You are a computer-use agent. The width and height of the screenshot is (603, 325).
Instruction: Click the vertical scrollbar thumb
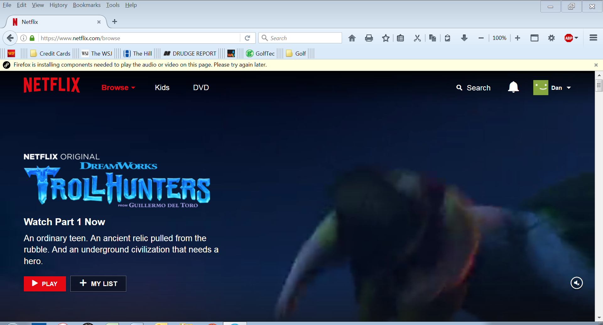tap(599, 85)
